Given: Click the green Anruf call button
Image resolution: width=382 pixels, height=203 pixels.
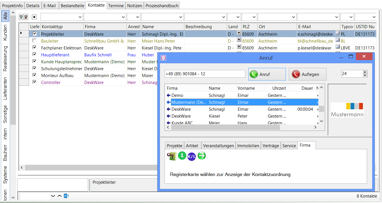Looking at the screenshot, I should point(267,74).
